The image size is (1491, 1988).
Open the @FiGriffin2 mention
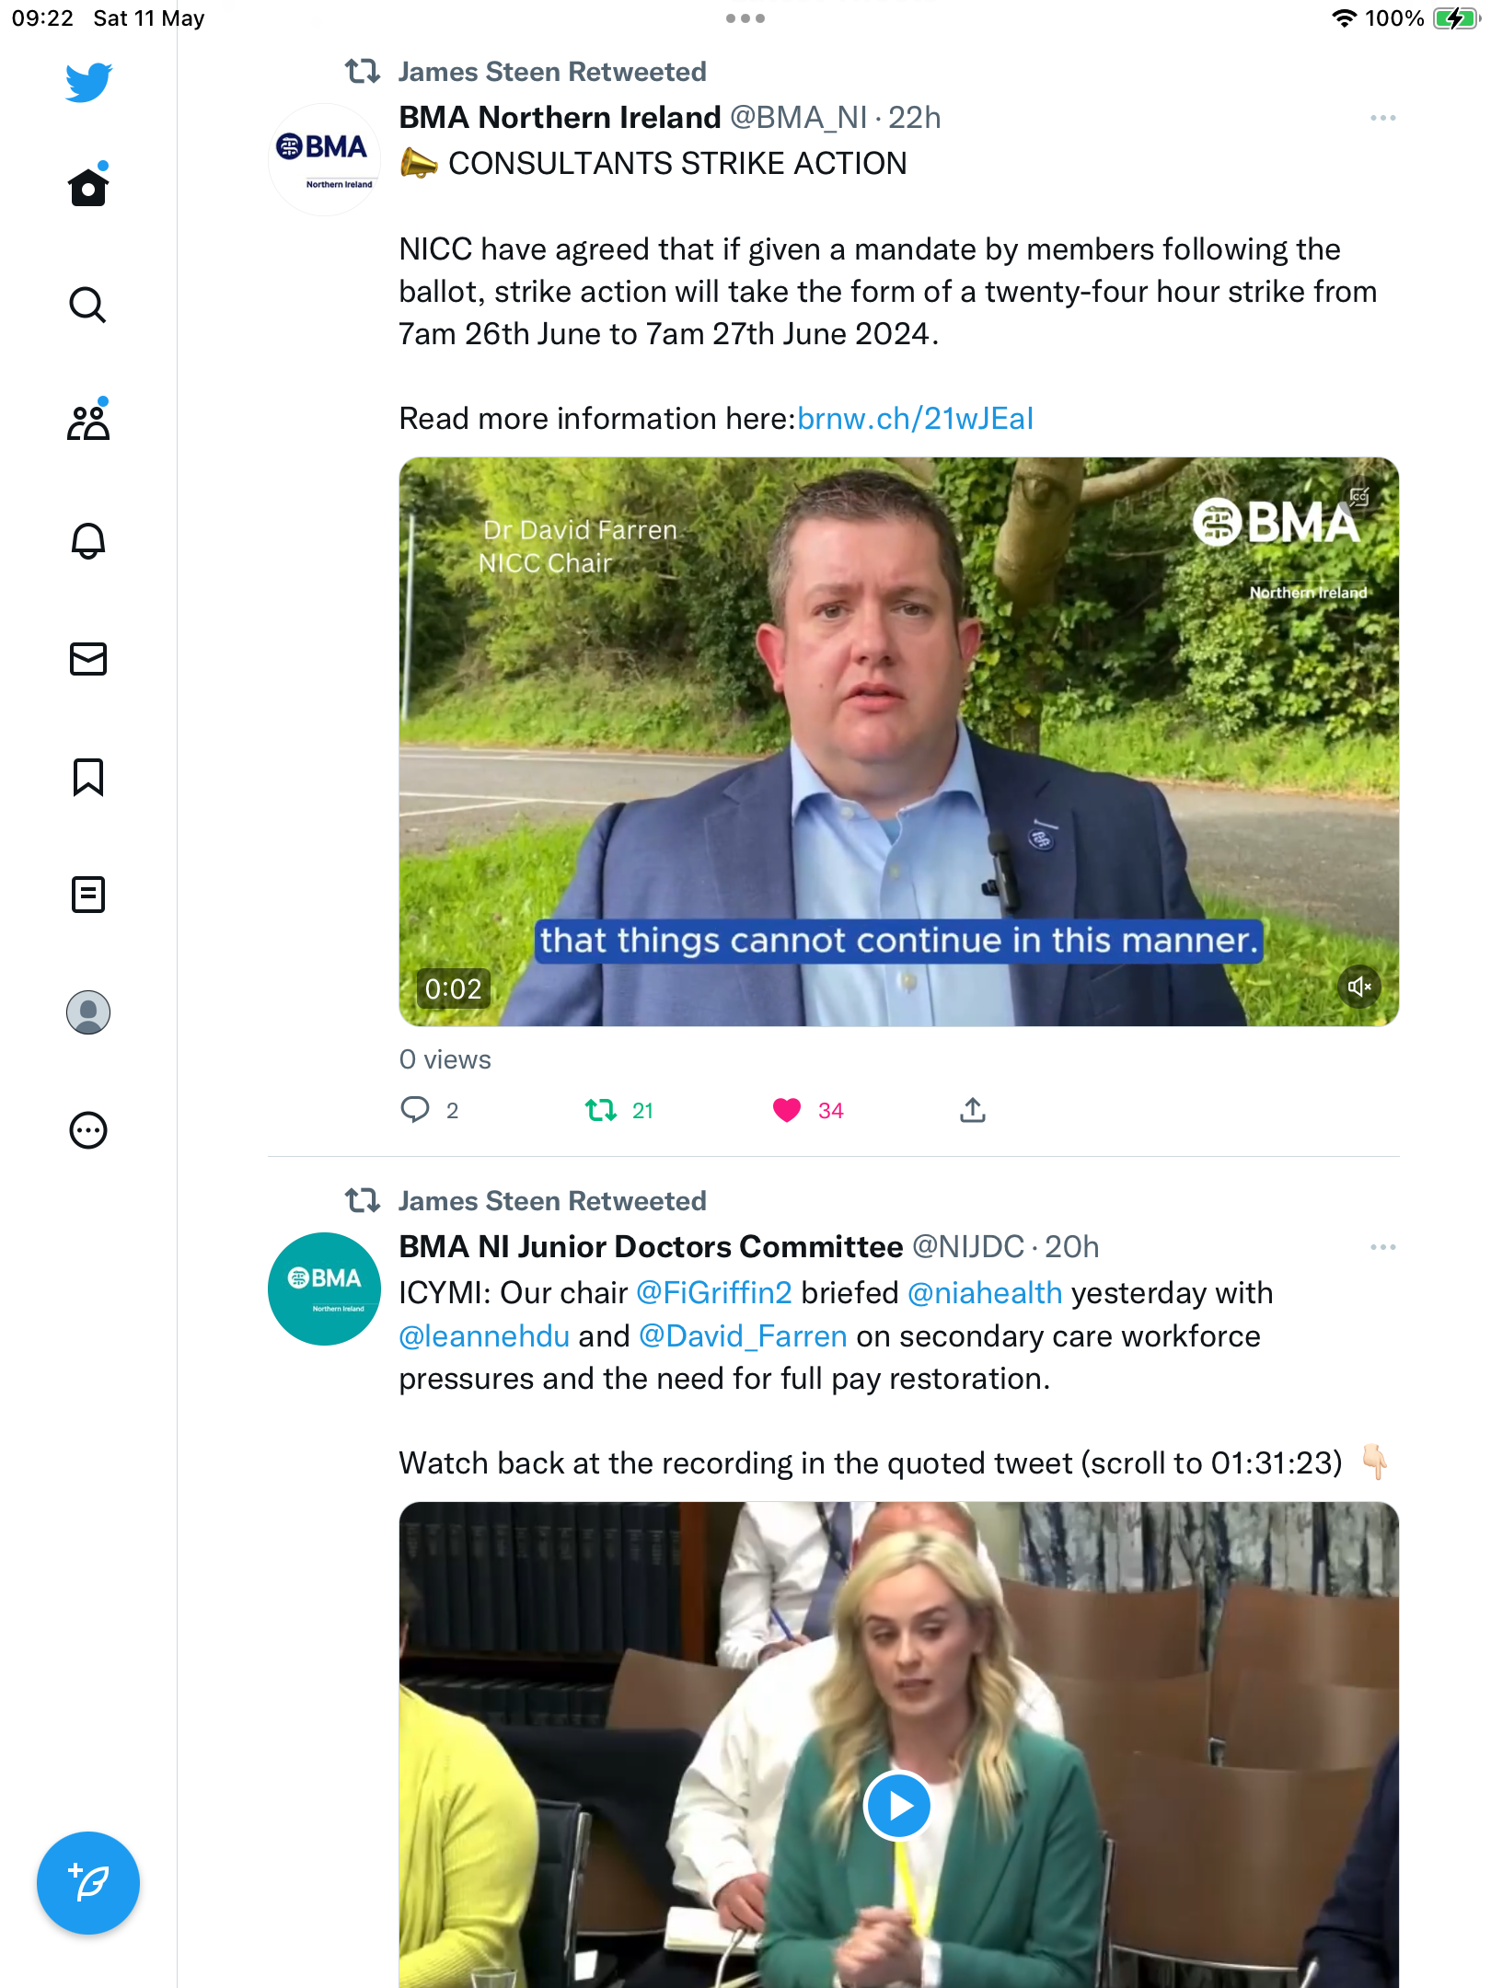(714, 1293)
